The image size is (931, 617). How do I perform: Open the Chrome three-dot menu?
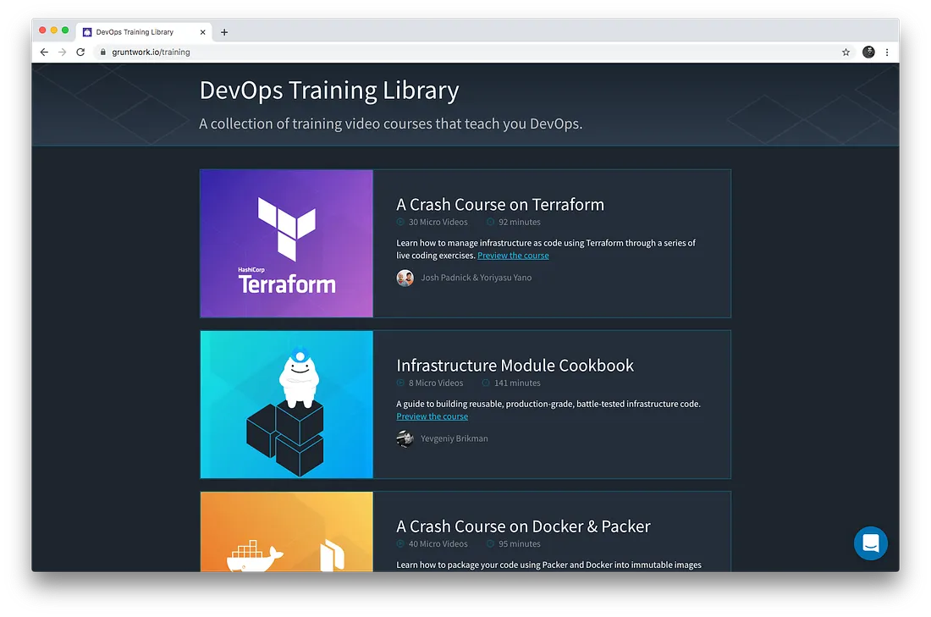click(x=887, y=52)
